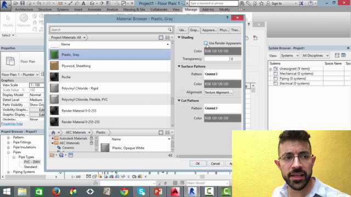Expand the Autodesk Materials library tree
Viewport: 351px width, 197px height.
tap(53, 138)
